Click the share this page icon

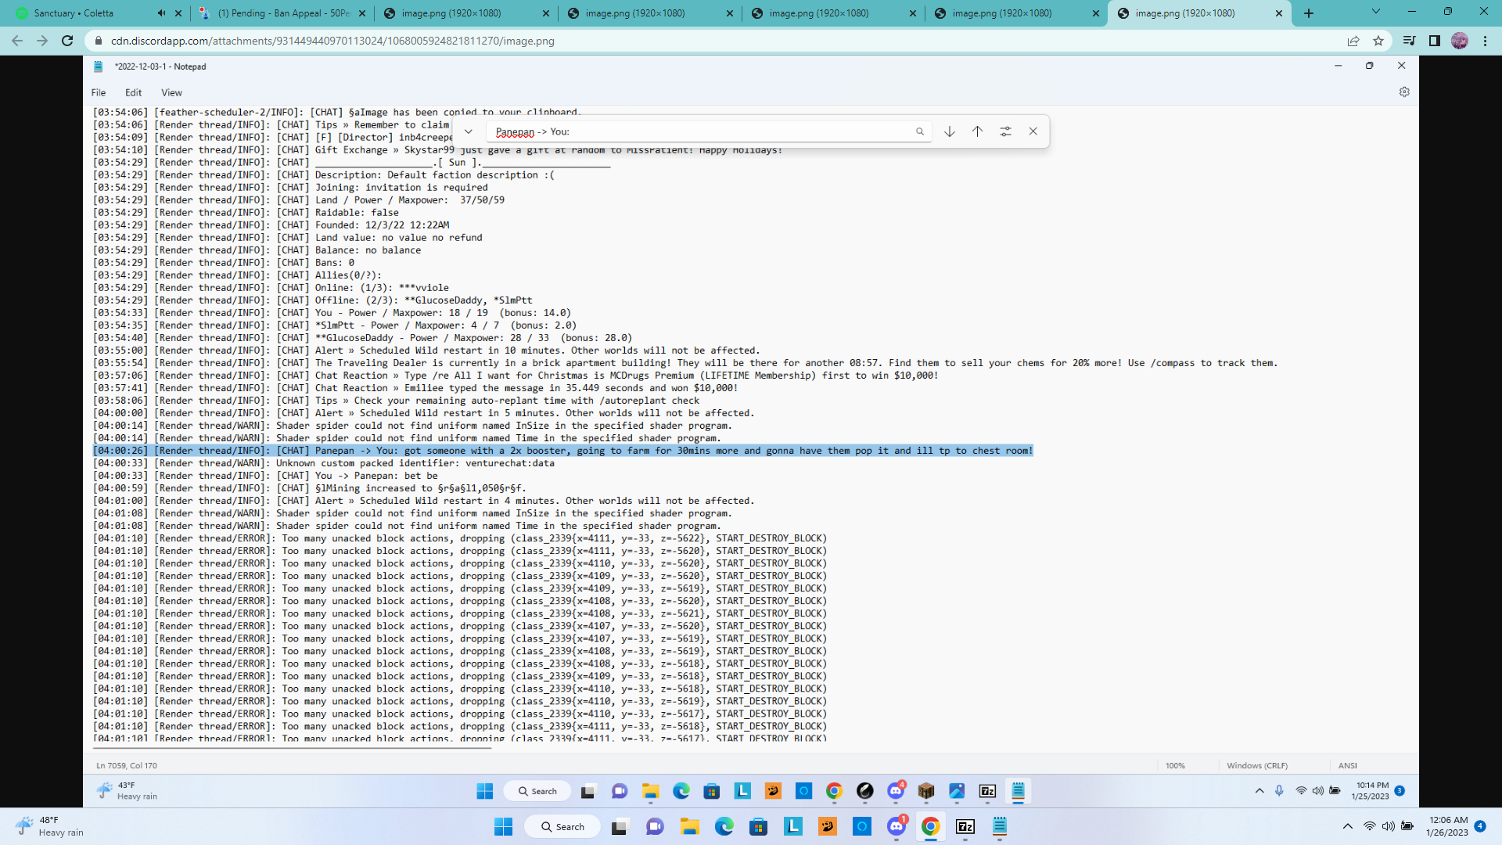coord(1353,41)
